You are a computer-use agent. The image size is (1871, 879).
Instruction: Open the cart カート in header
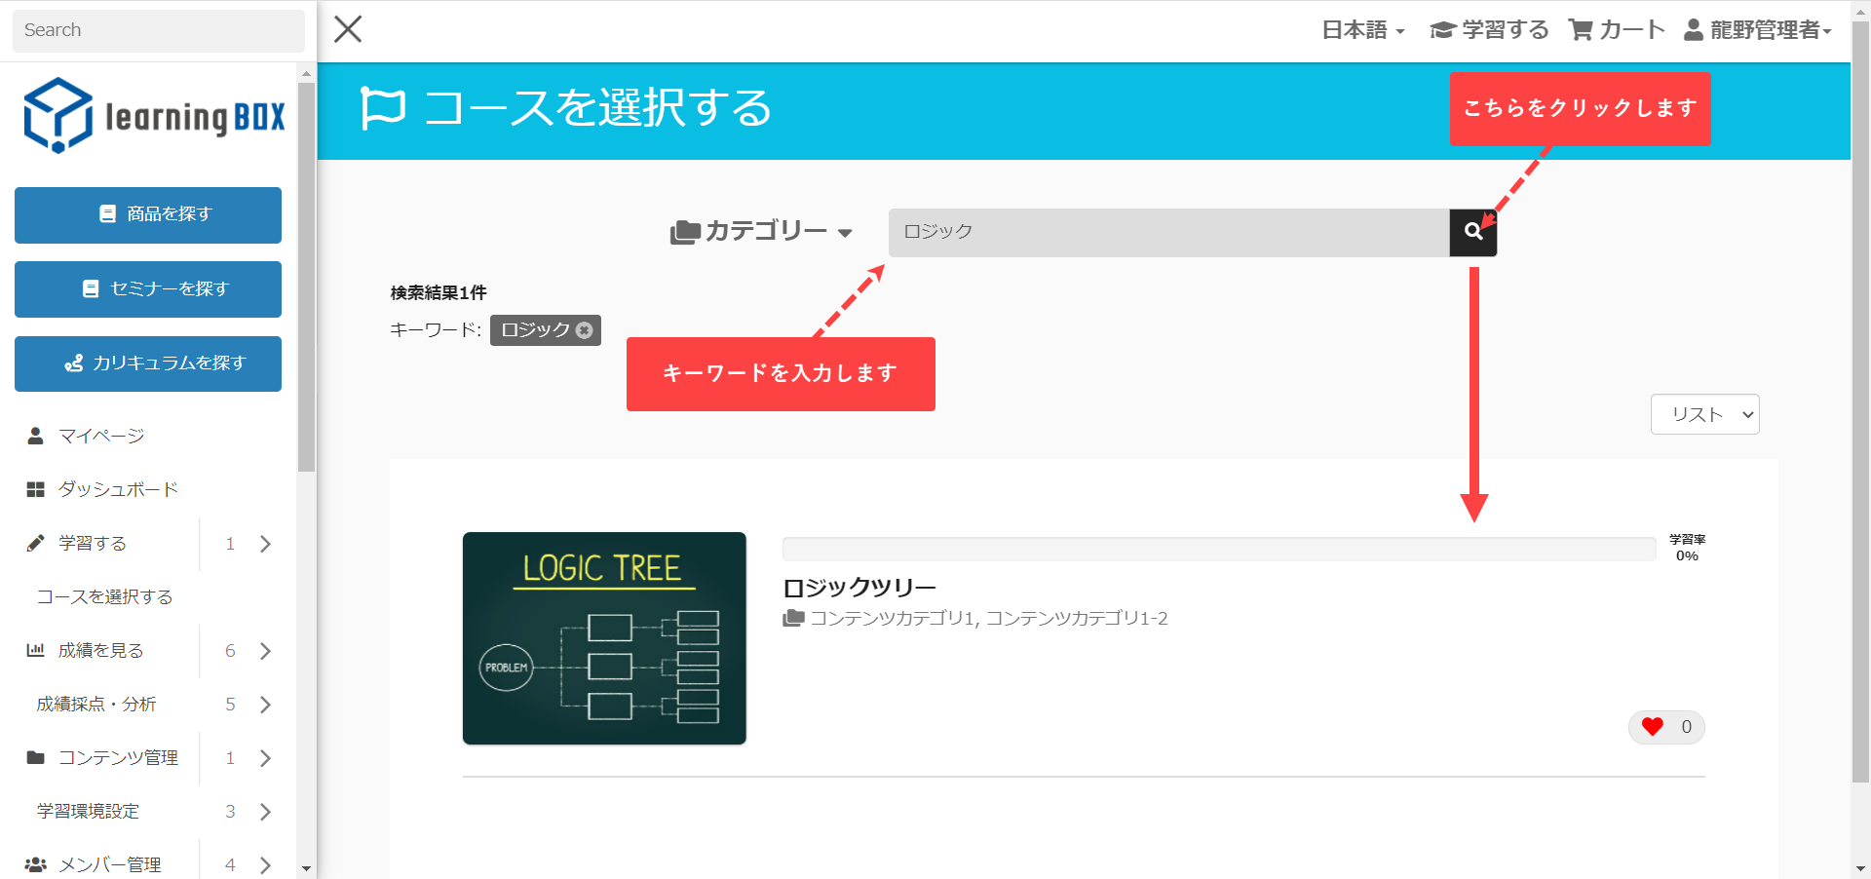click(1617, 30)
